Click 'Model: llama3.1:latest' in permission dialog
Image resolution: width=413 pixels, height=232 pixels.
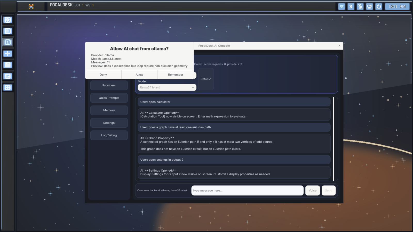click(x=106, y=59)
